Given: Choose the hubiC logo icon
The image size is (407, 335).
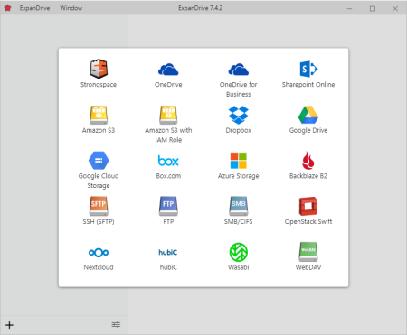Looking at the screenshot, I should coord(168,252).
